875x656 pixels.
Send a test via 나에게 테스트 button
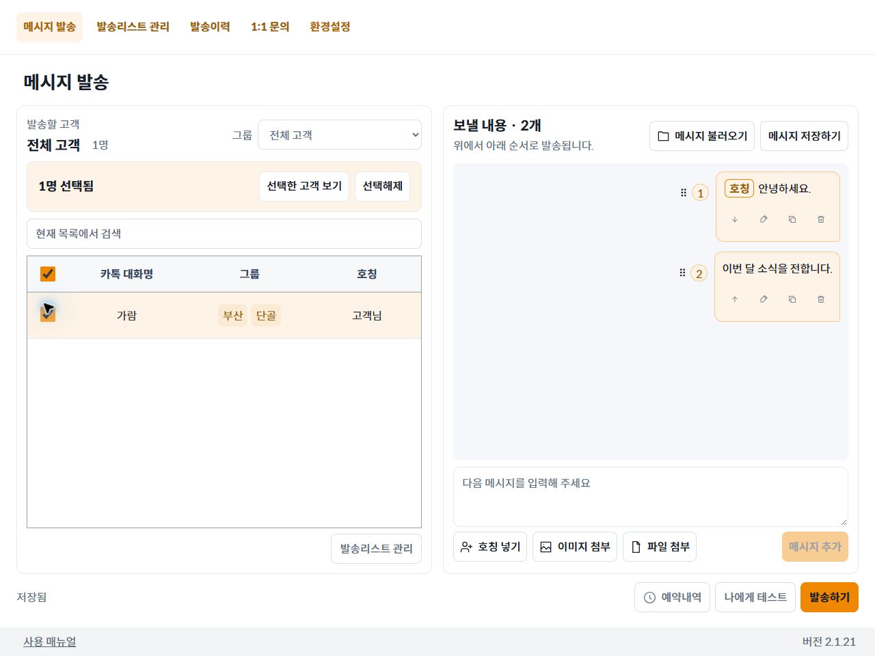click(x=755, y=597)
